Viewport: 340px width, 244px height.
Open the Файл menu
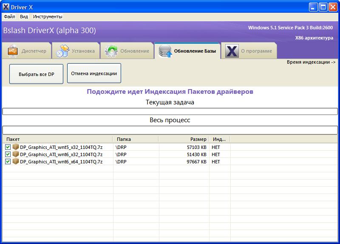coord(9,17)
